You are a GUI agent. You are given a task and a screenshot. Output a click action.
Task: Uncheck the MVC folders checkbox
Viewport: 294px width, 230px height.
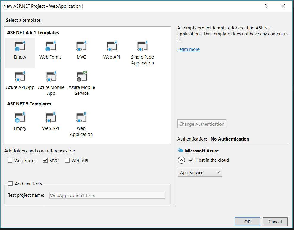tap(45, 160)
